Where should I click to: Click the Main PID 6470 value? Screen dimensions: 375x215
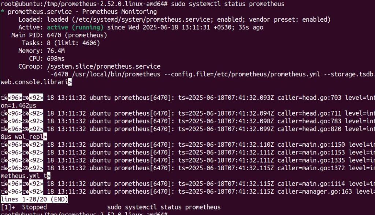(x=54, y=35)
